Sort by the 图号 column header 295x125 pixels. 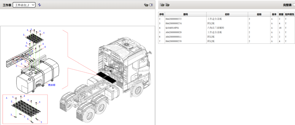(186, 14)
